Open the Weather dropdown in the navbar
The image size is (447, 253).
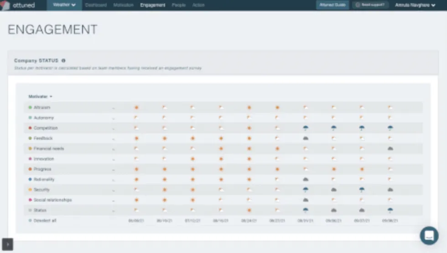[x=64, y=5]
